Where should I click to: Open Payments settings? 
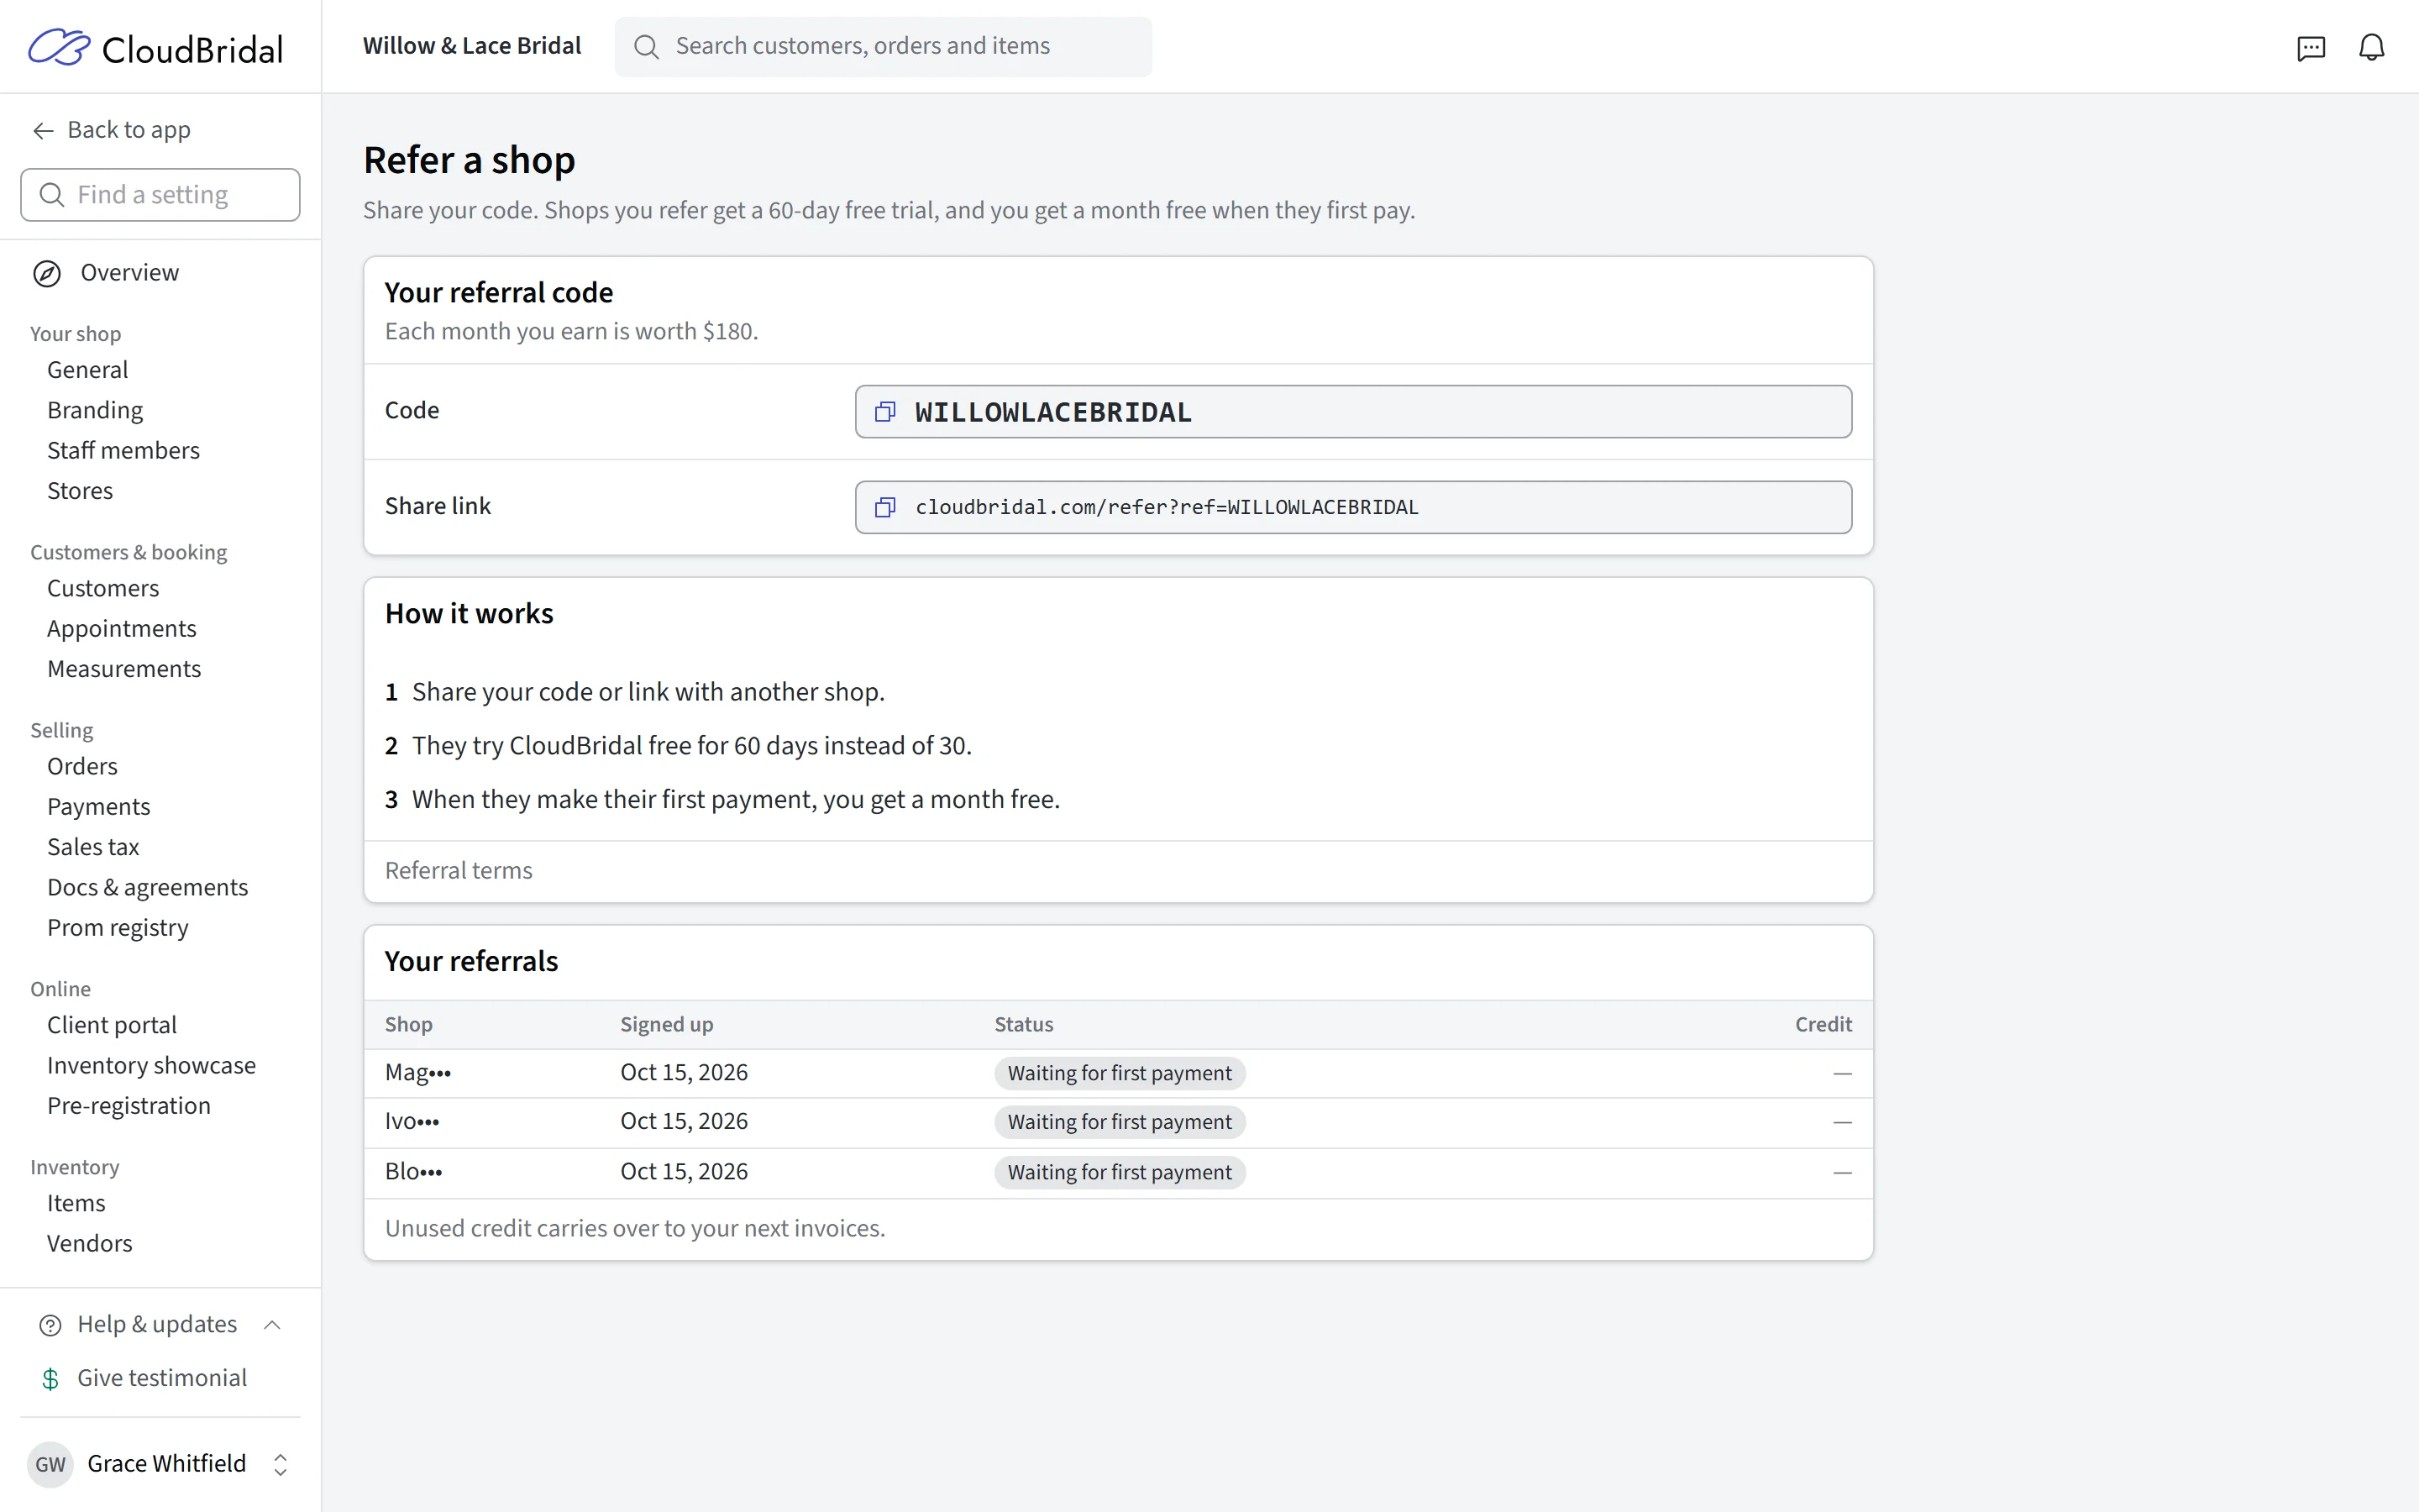98,807
